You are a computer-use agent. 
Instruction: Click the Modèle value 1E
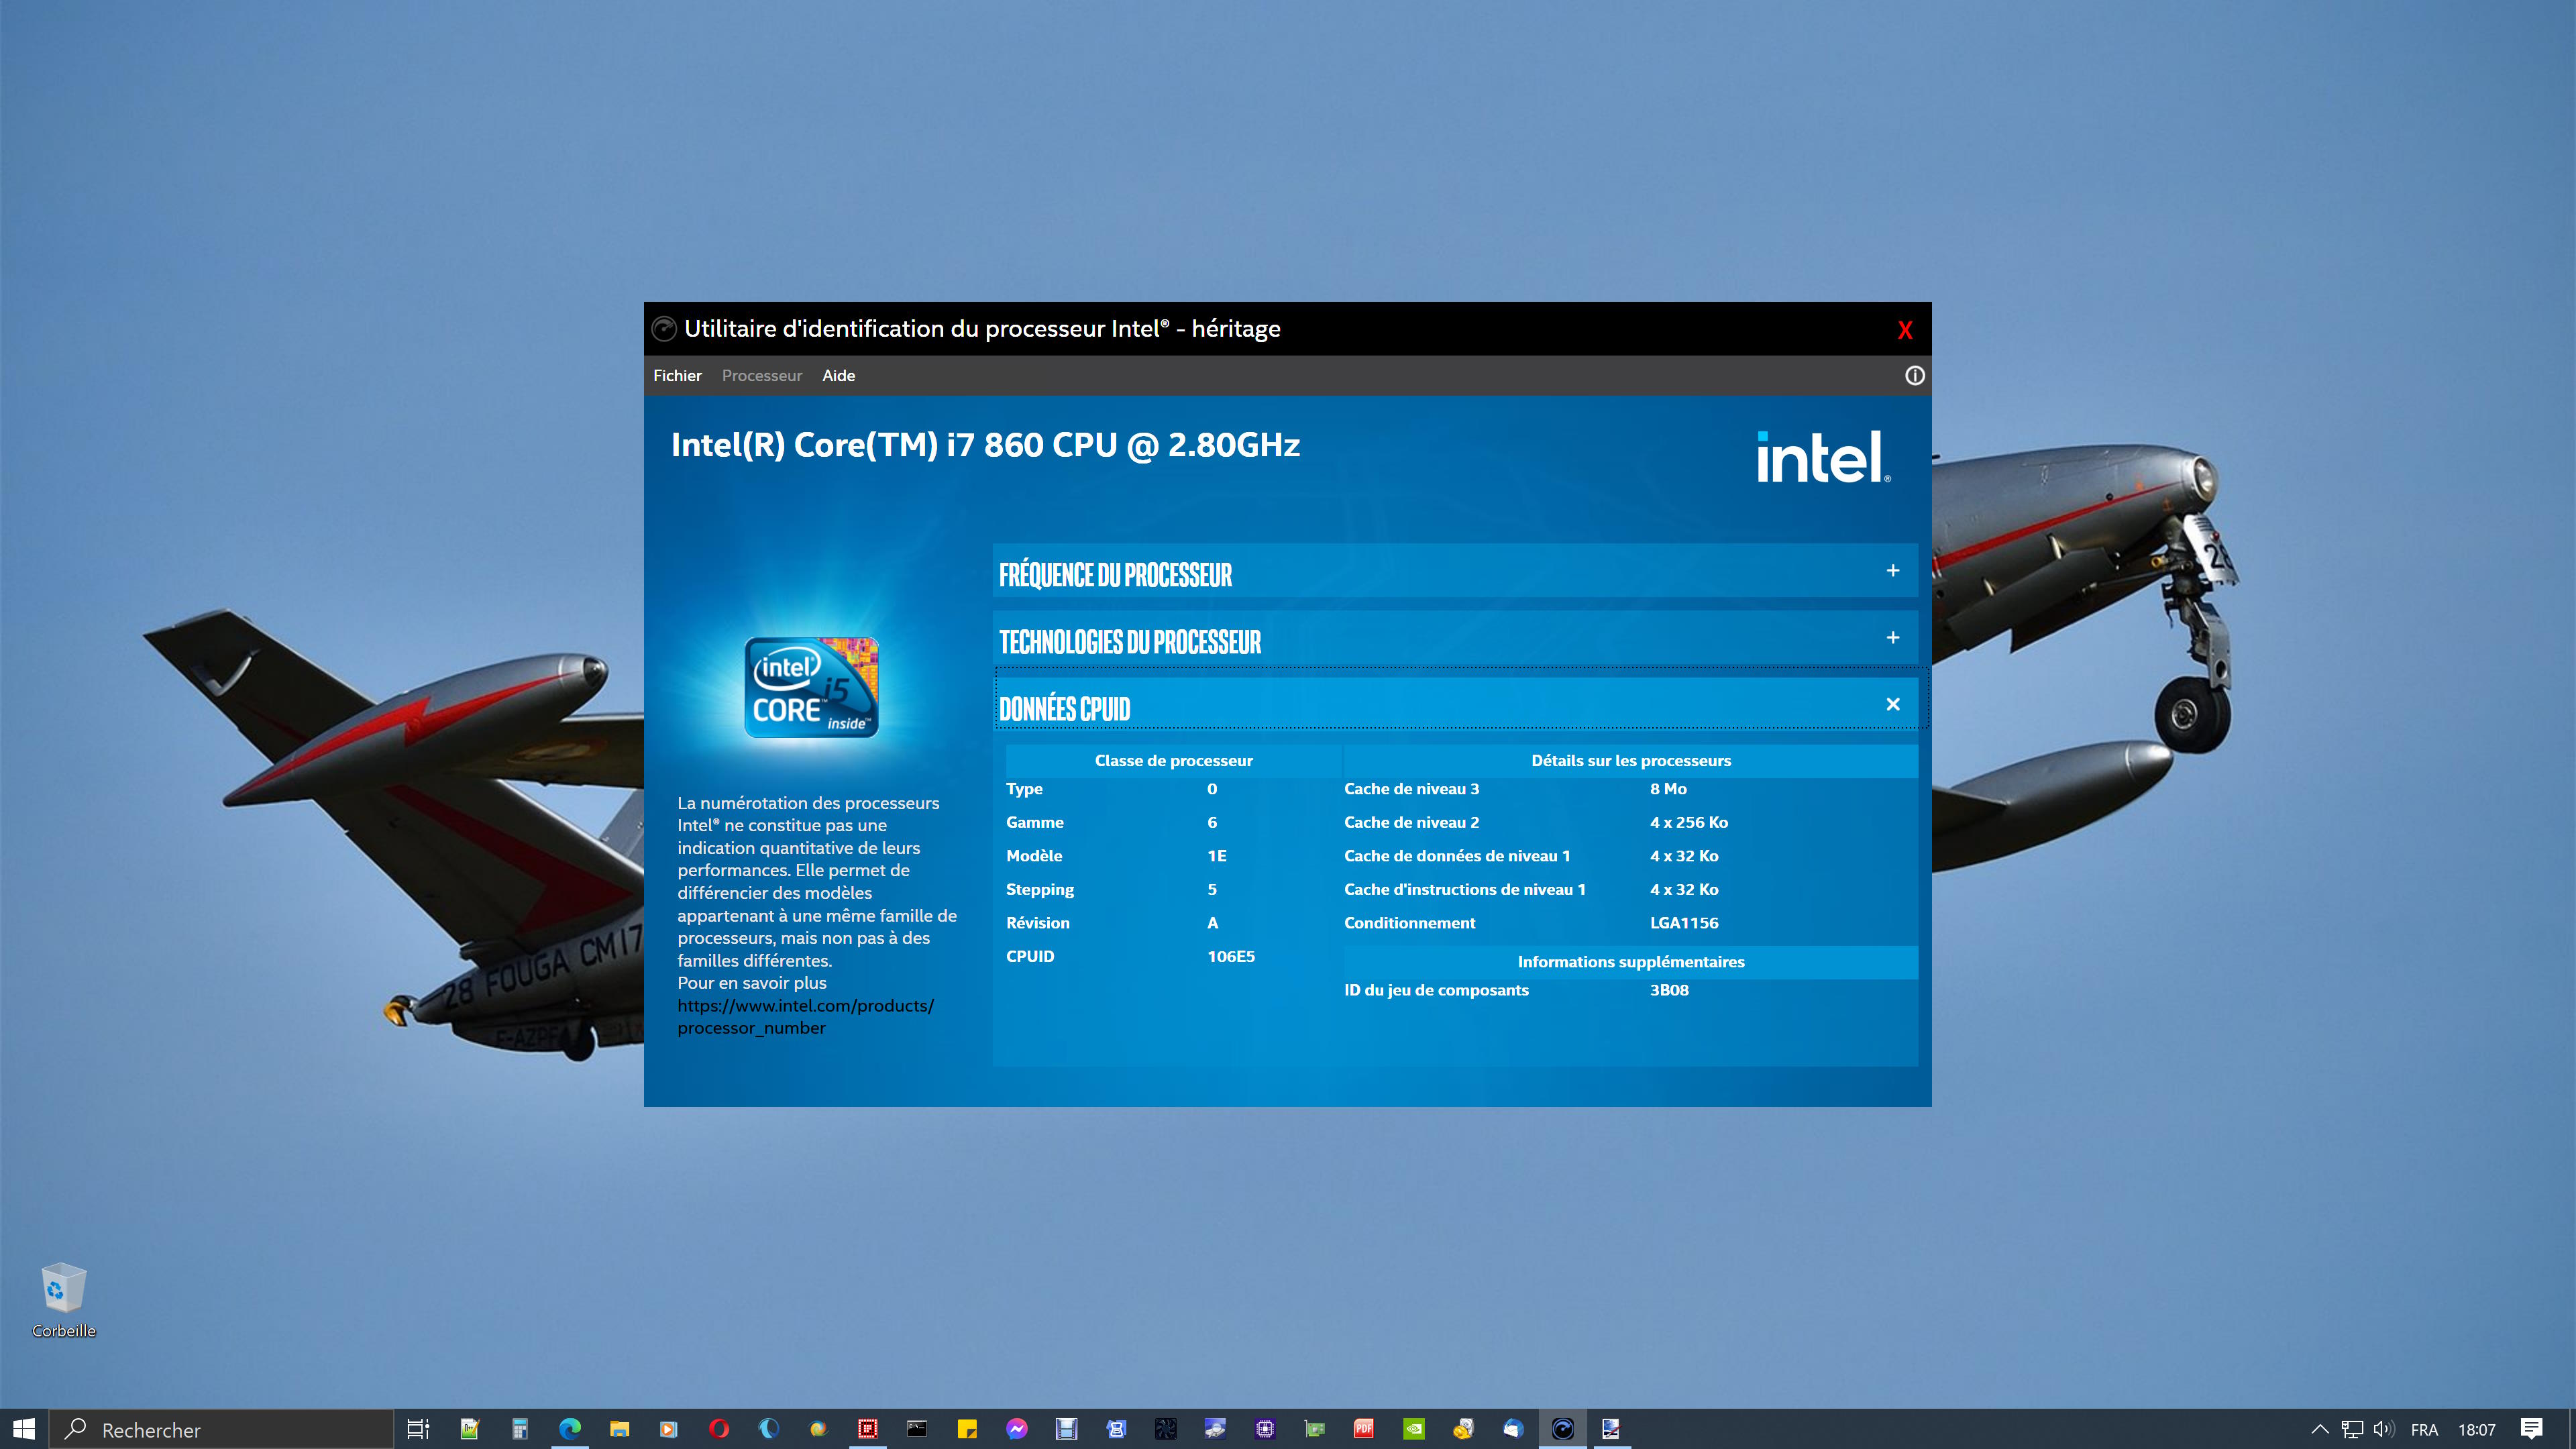[1216, 855]
